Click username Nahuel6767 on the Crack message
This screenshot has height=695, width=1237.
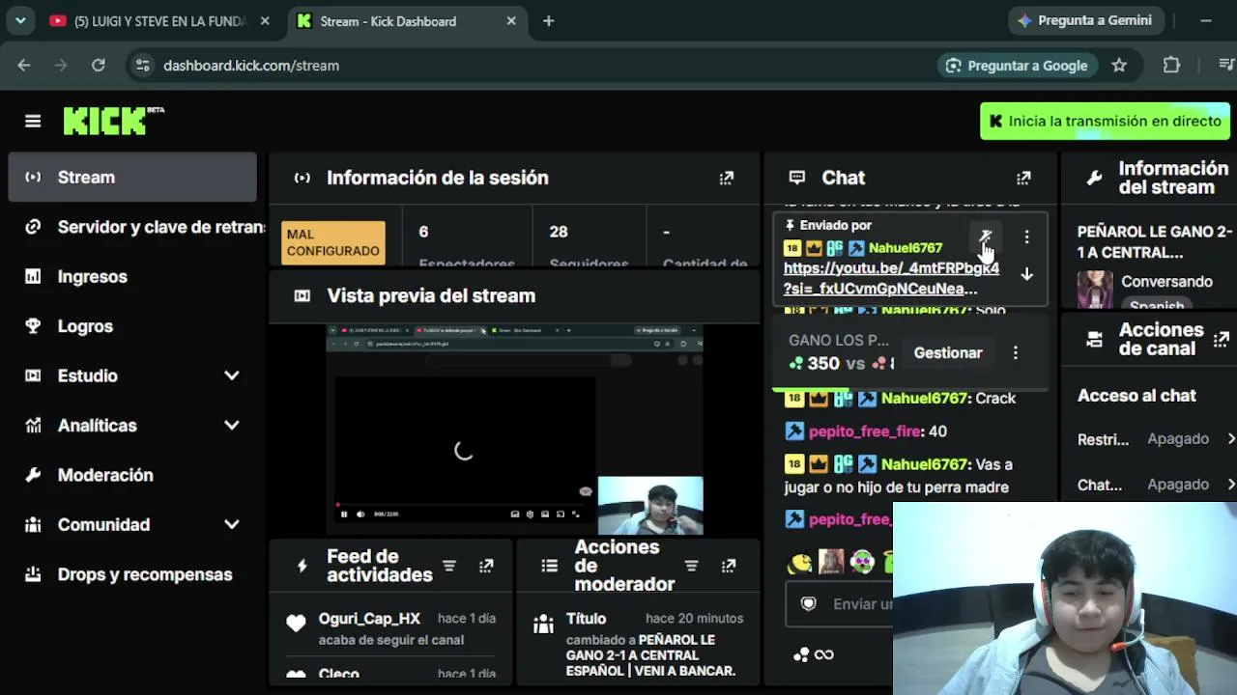pyautogui.click(x=923, y=398)
